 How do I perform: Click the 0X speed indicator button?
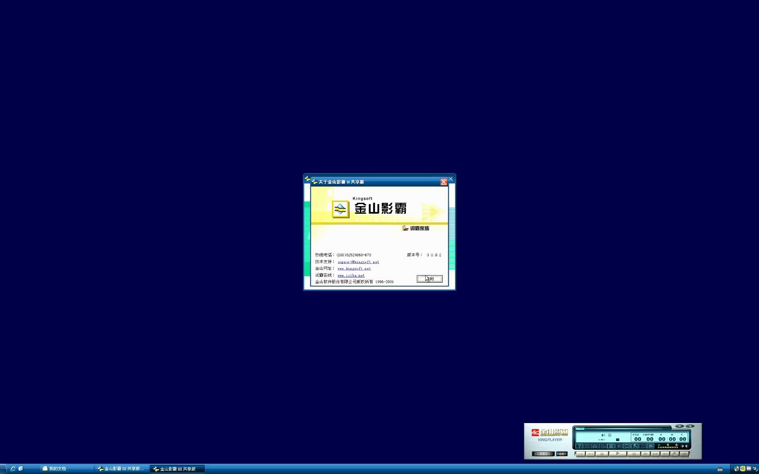click(562, 454)
